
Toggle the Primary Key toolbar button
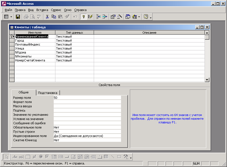(84, 17)
